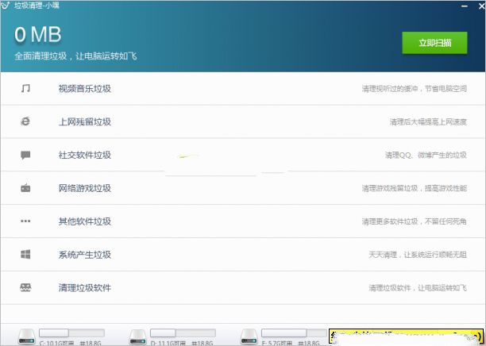Viewport: 486px width, 346px height.
Task: Open the 网络游戏垃圾 category
Action: (84, 188)
